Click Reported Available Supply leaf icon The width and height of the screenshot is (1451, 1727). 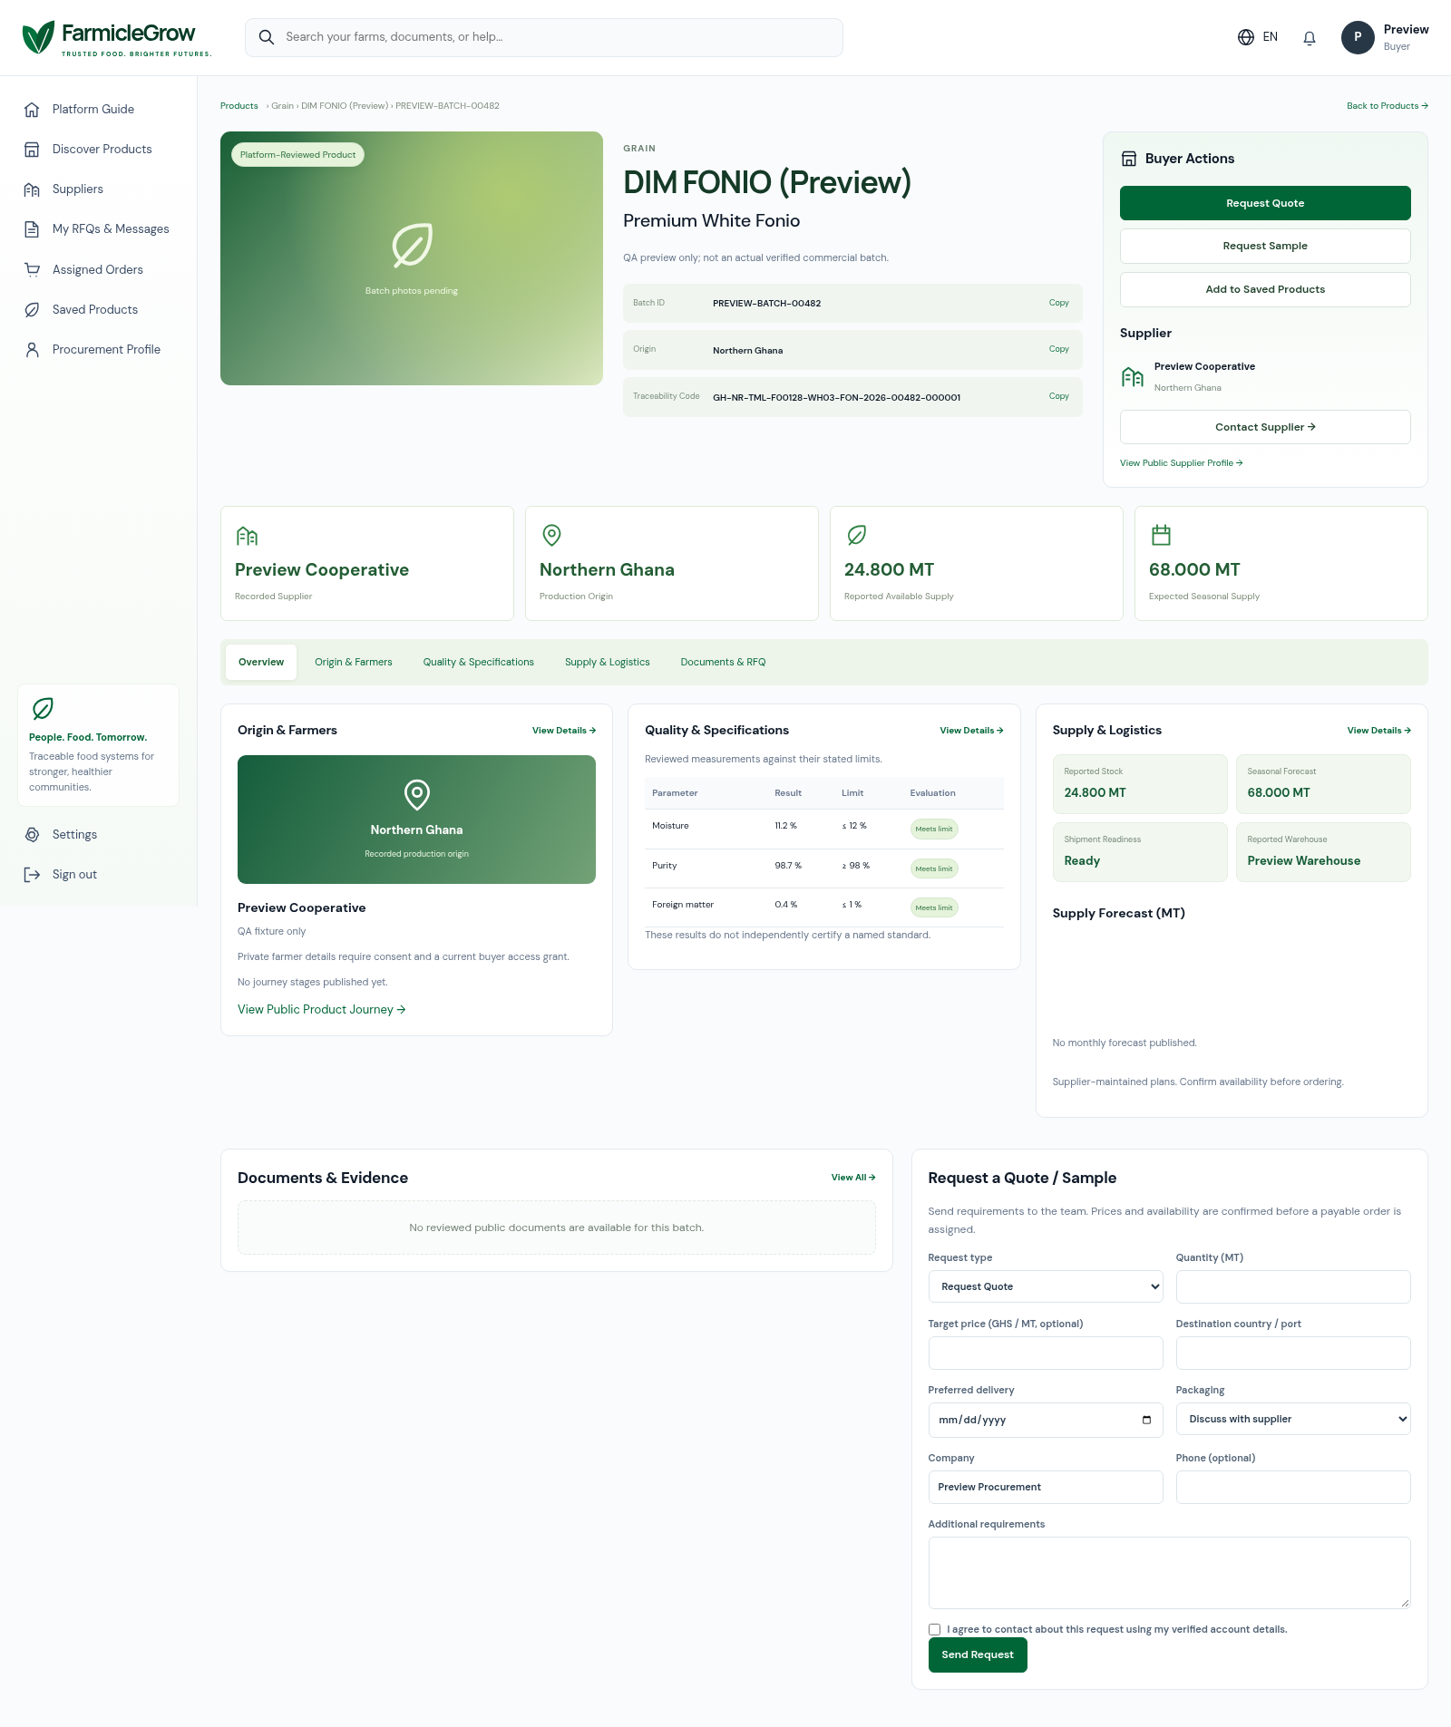[x=856, y=536]
